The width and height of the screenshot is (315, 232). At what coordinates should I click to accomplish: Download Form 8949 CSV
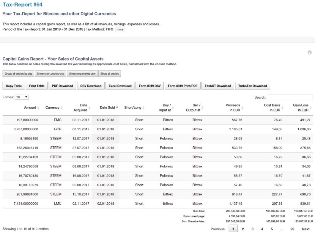pos(149,86)
